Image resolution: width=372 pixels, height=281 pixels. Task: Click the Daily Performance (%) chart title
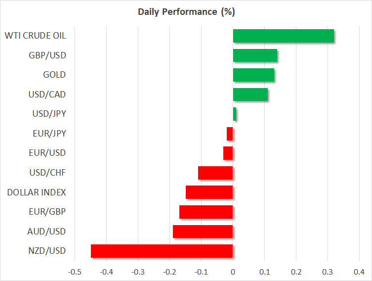point(186,10)
